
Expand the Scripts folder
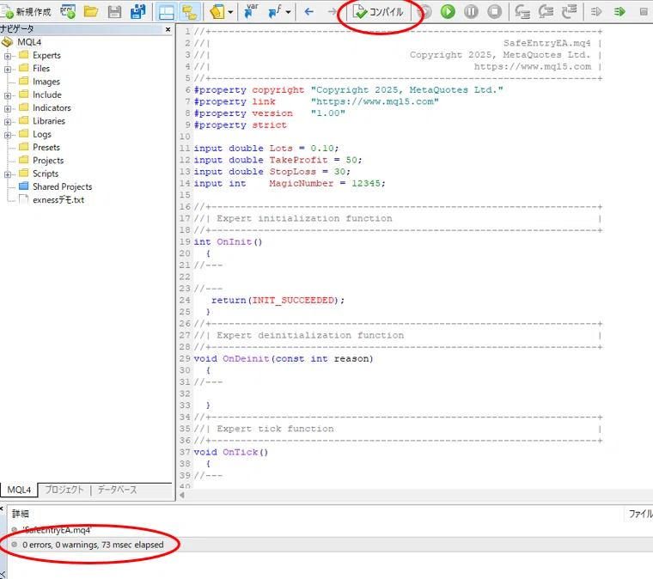(8, 174)
